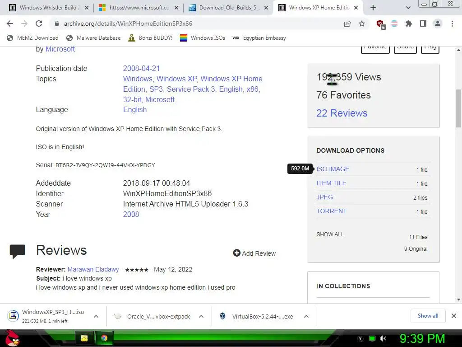Open the Windows ISOs bookmark
This screenshot has height=347, width=462.
(x=203, y=38)
